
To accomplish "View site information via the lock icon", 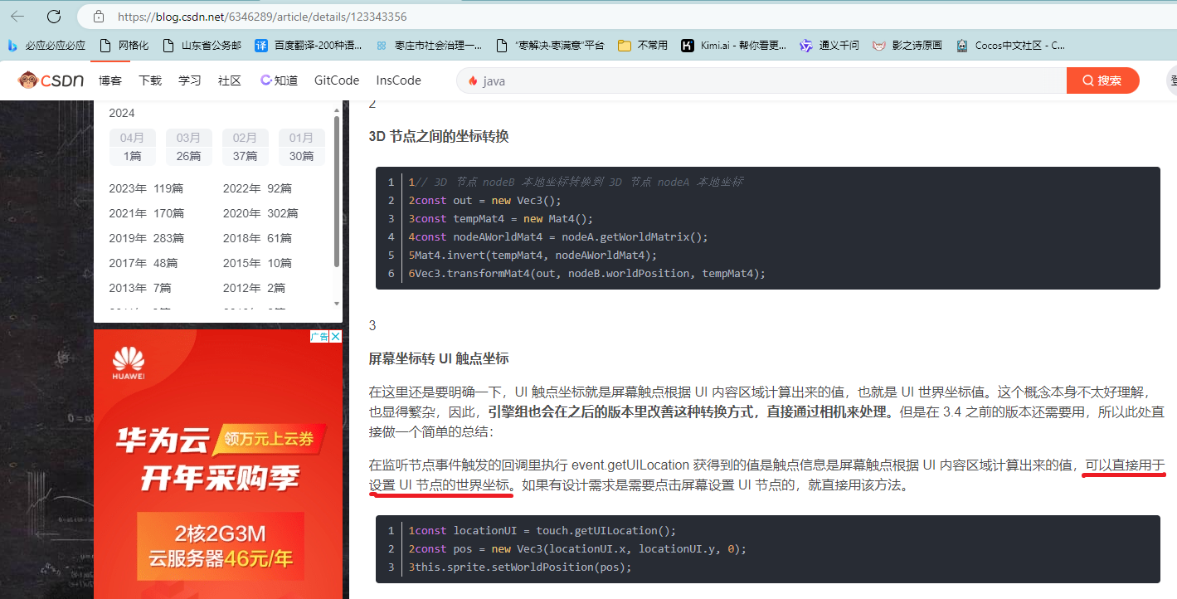I will pyautogui.click(x=99, y=17).
